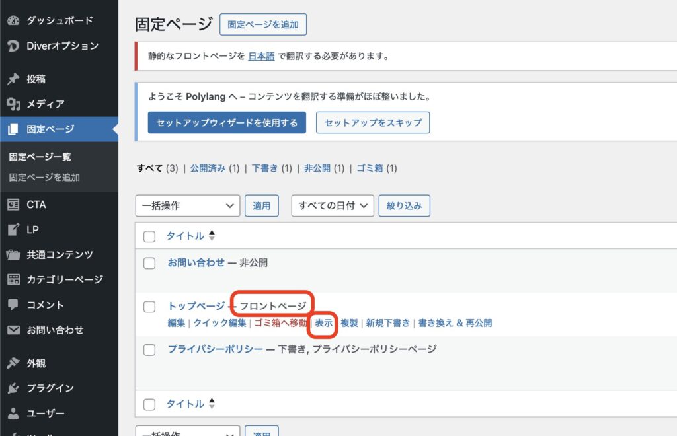Click the Dashboard gauge icon in sidebar

point(13,20)
